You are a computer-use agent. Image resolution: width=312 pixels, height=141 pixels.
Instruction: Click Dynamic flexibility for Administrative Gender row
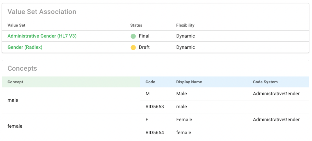[185, 36]
